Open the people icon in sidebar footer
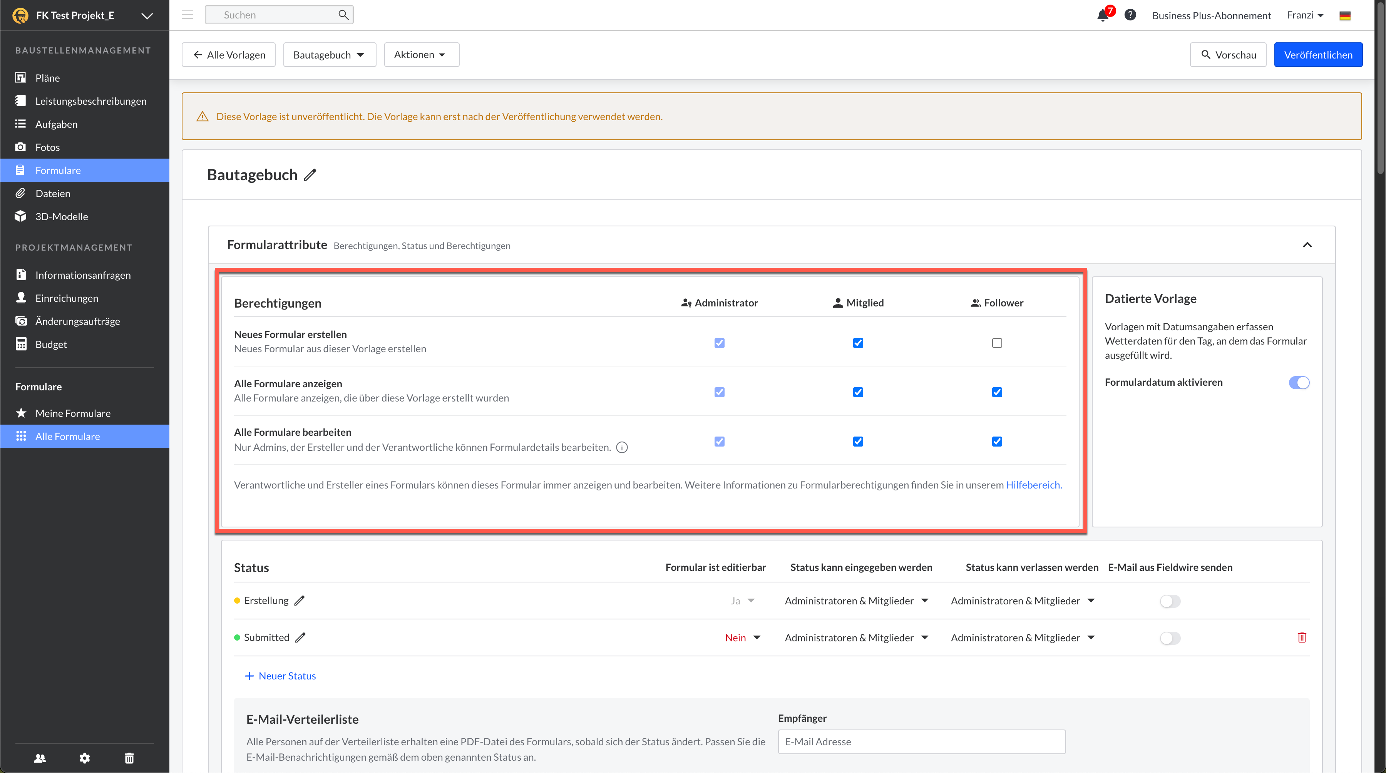The image size is (1386, 773). pos(40,758)
